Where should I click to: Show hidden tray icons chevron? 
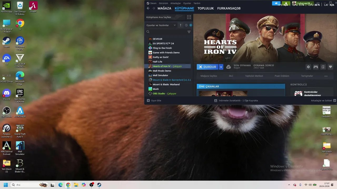pos(289,185)
